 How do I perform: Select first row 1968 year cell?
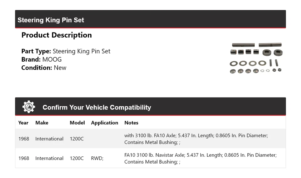(x=24, y=139)
